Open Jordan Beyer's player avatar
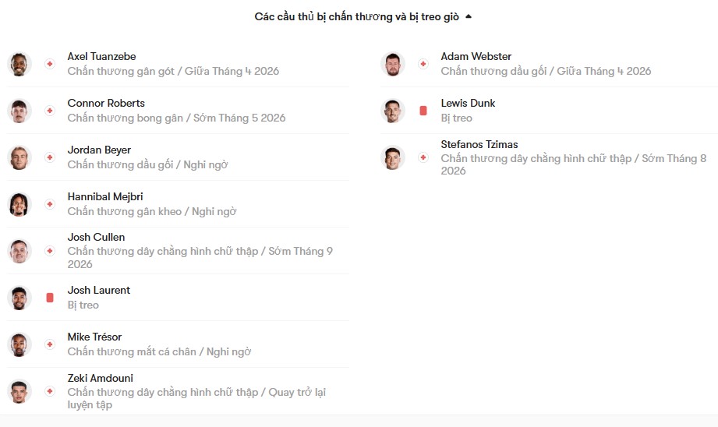718x427 pixels. pos(19,157)
